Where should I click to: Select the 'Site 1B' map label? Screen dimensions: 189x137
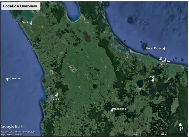(164, 64)
